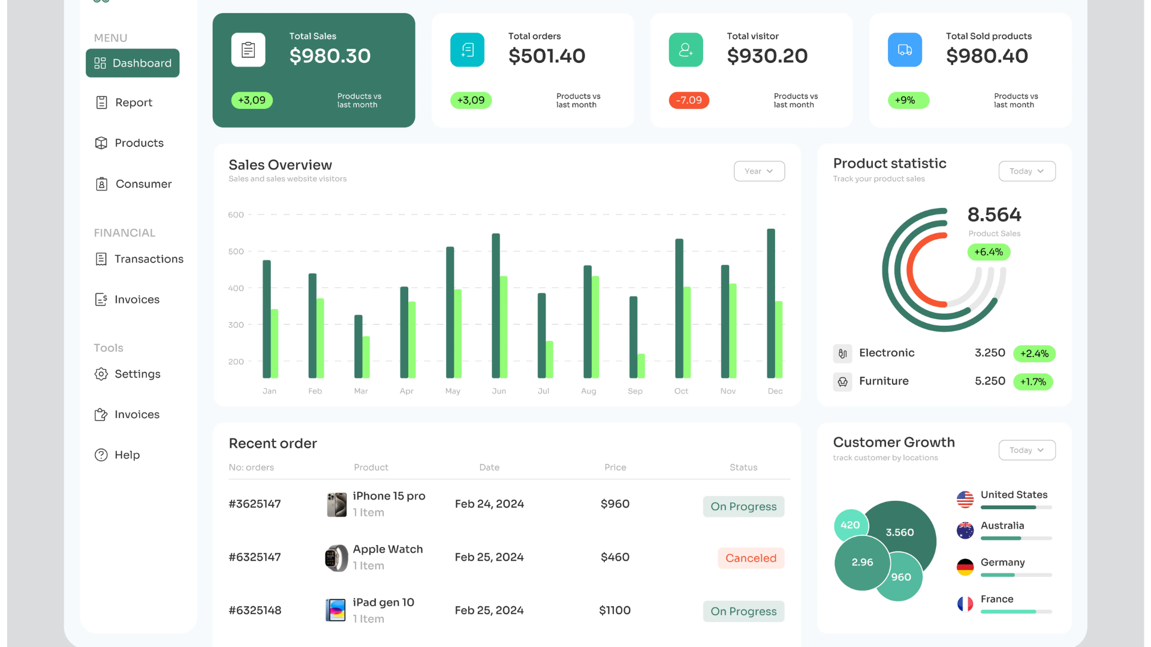
Task: Click the 420 customer bubble
Action: pos(850,525)
